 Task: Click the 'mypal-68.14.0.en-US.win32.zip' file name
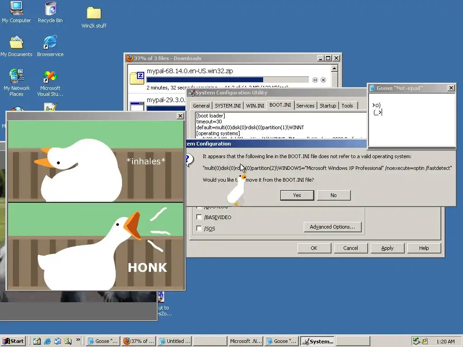[x=190, y=71]
